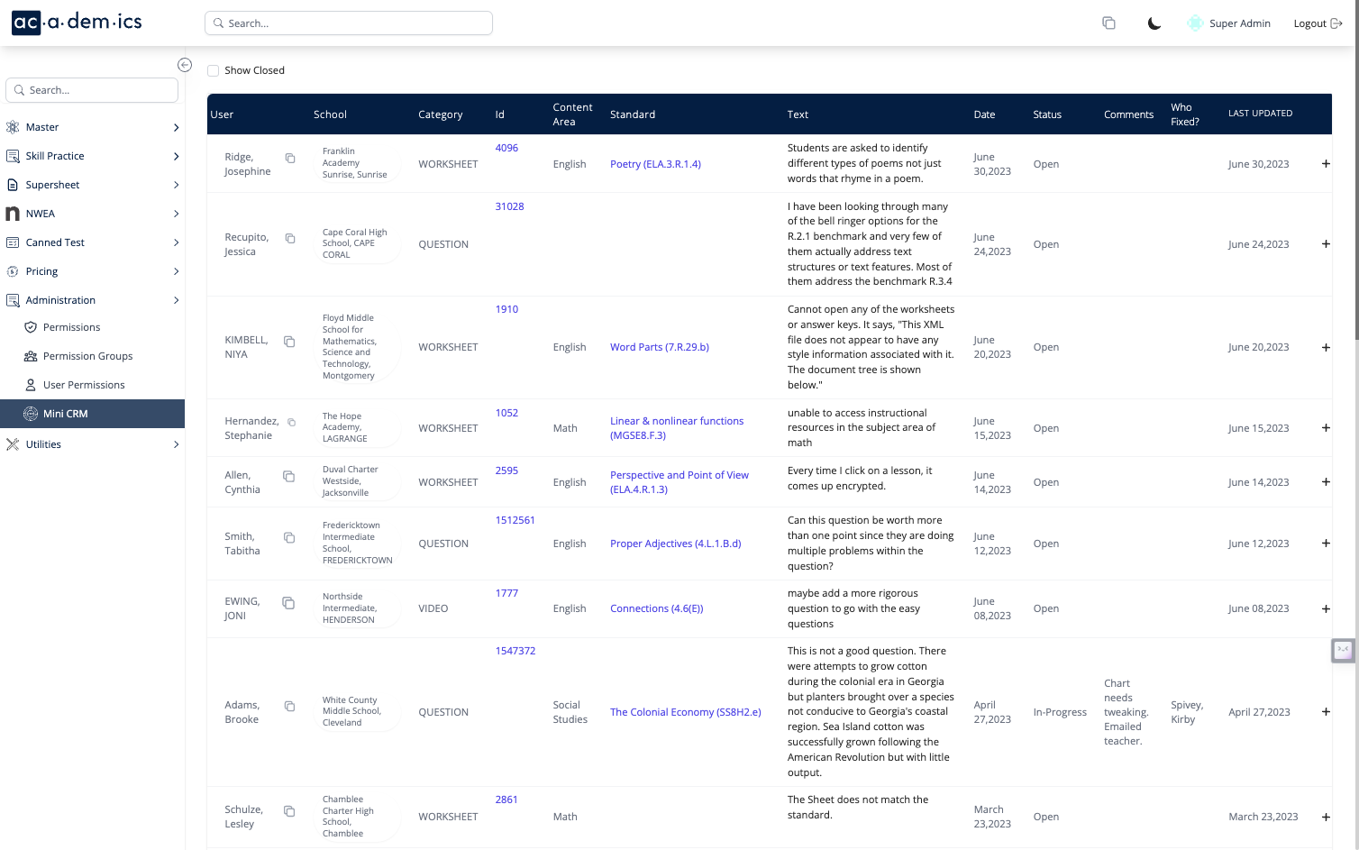Click the Permissions shield icon
This screenshot has height=850, width=1359.
[31, 327]
